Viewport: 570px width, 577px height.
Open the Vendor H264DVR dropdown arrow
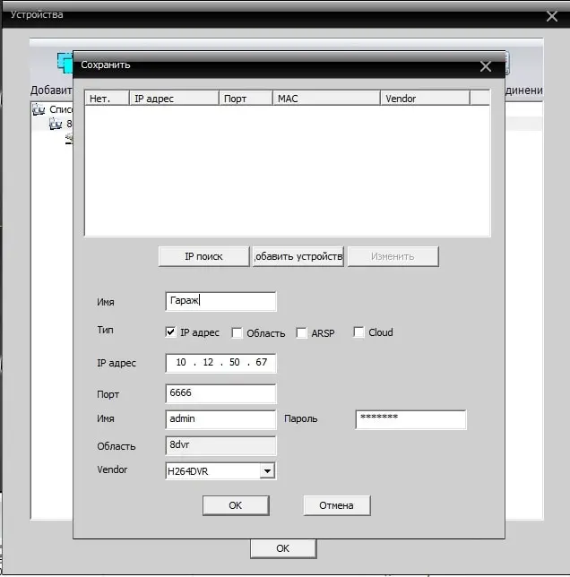pos(266,470)
